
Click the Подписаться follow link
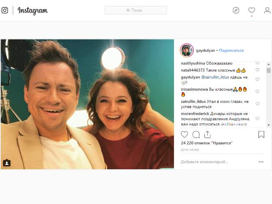point(231,50)
